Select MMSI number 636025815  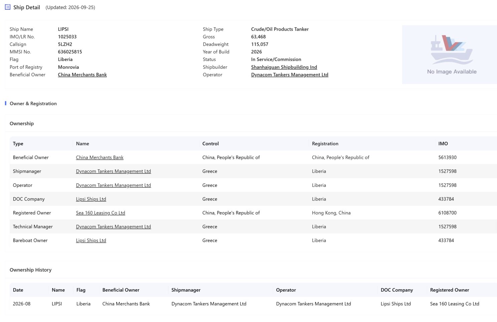tap(70, 52)
